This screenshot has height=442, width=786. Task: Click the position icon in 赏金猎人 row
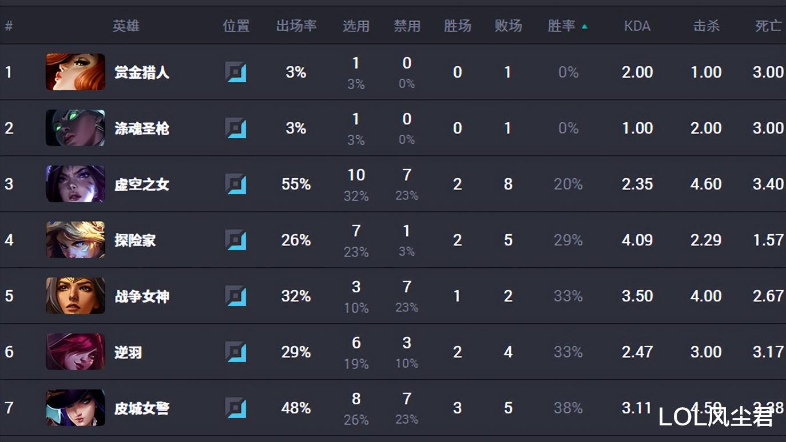coord(236,73)
